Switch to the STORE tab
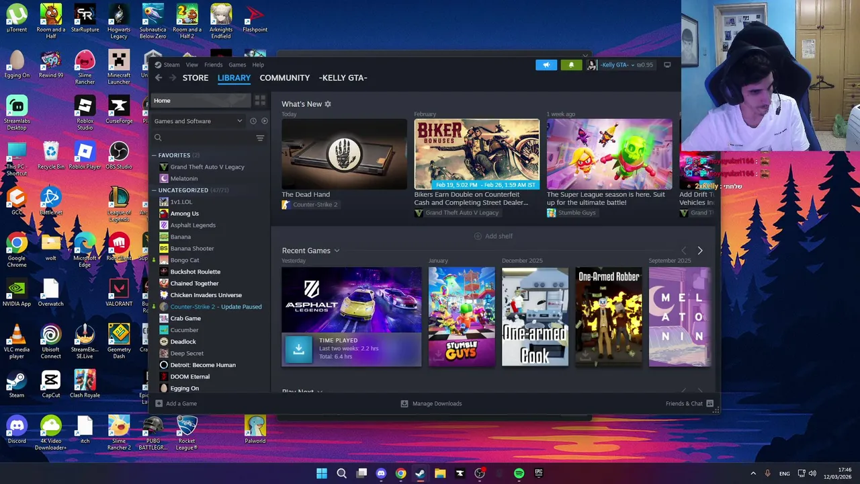The height and width of the screenshot is (484, 860). 196,78
